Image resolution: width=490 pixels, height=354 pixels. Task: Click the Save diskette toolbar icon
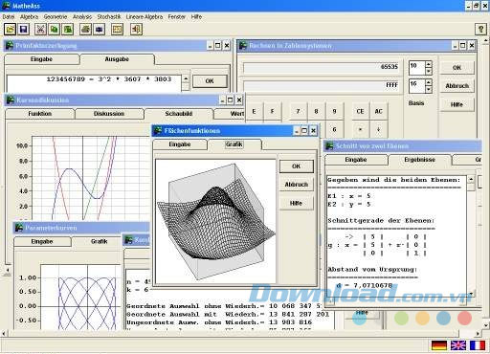[24, 30]
